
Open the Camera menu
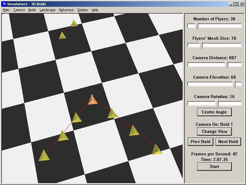coord(19,10)
